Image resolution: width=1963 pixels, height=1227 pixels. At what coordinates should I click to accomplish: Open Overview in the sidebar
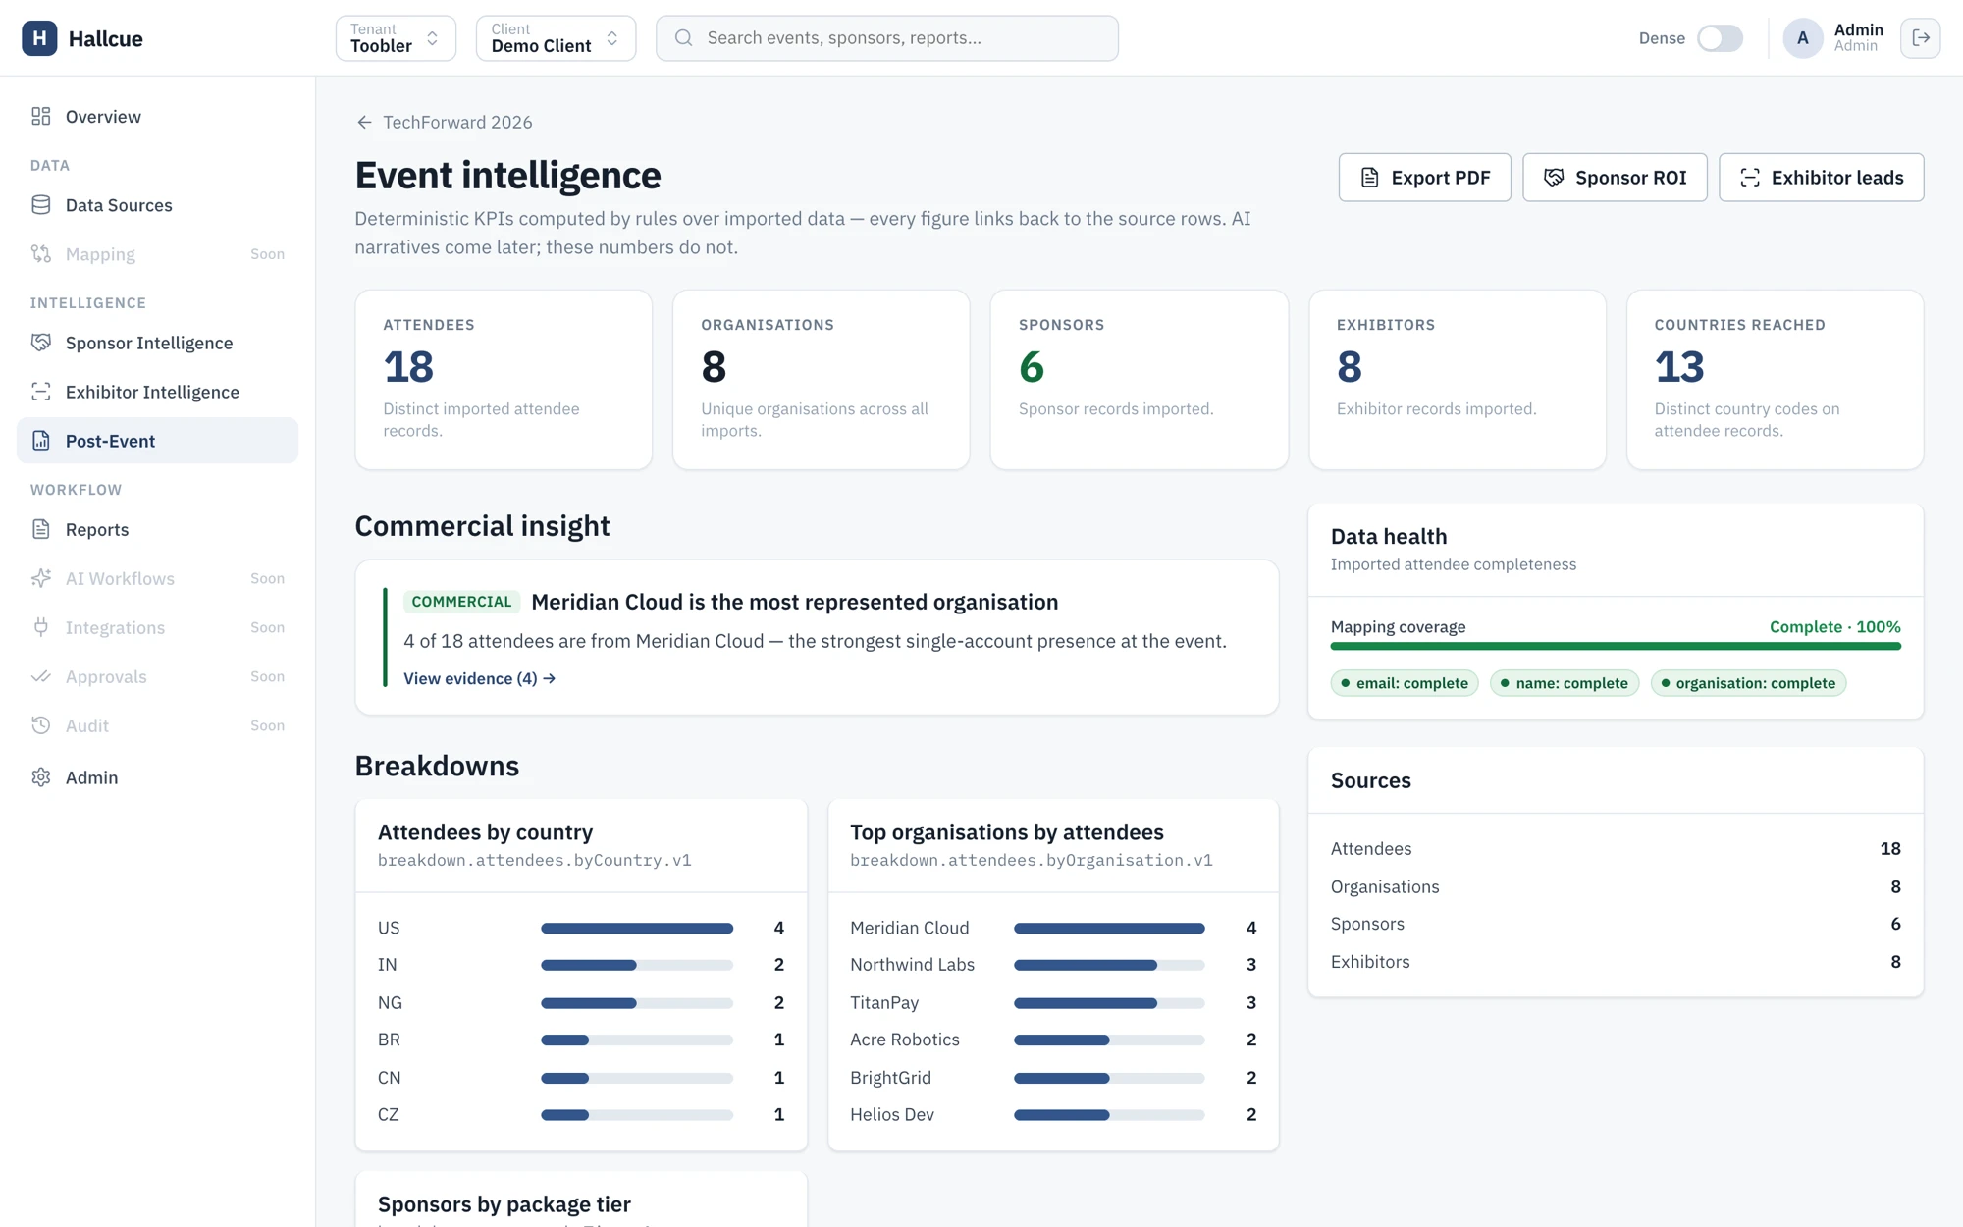[157, 116]
